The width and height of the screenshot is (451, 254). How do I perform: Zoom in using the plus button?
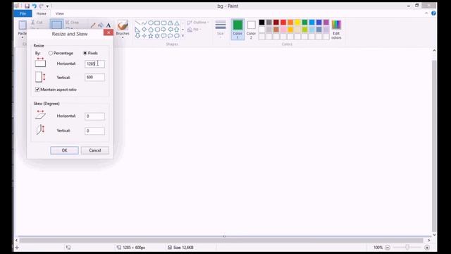(x=427, y=248)
